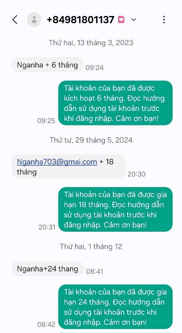This screenshot has height=333, width=182.
Task: Select the "Nganha+24 thang" message bubble
Action: pos(48,269)
